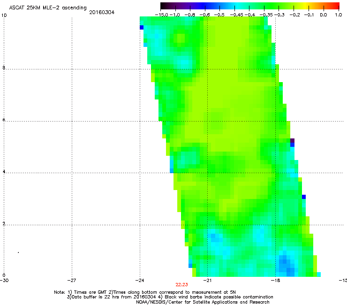Click the longitude -24 axis label
The width and height of the screenshot is (347, 305).
point(140,281)
